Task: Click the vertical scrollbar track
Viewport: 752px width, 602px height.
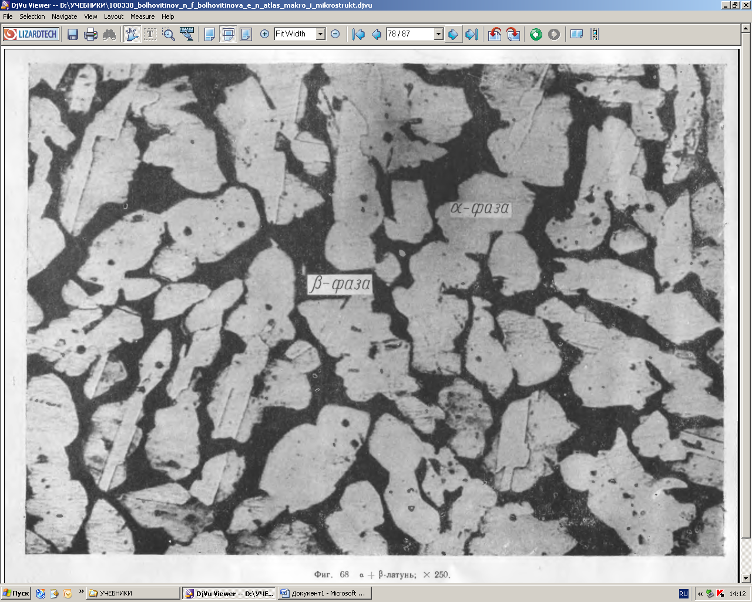Action: click(746, 556)
